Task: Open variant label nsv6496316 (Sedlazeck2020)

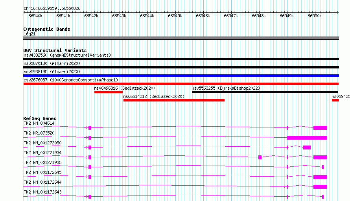Action: click(125, 88)
